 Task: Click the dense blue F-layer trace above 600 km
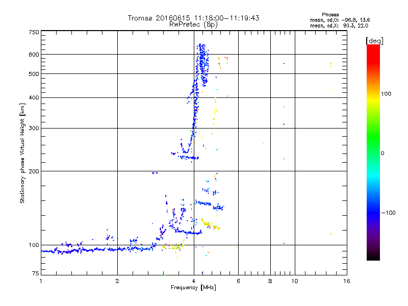[201, 49]
